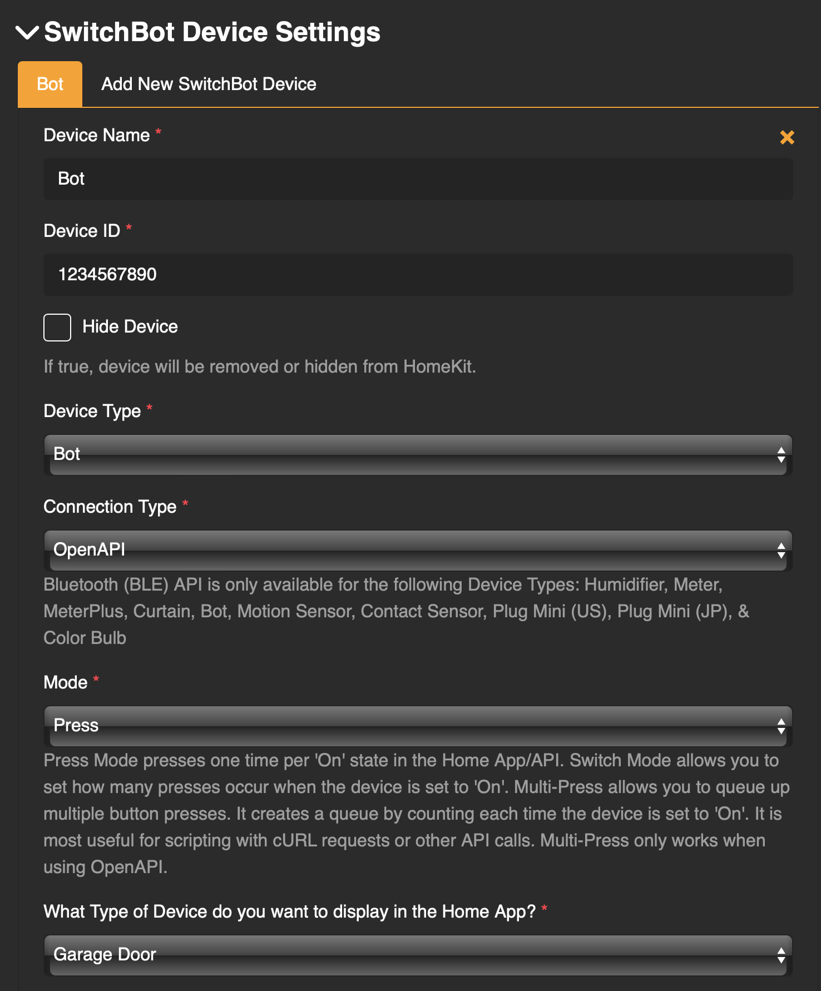Select the Add New SwitchBot Device tab
821x991 pixels.
[x=209, y=85]
